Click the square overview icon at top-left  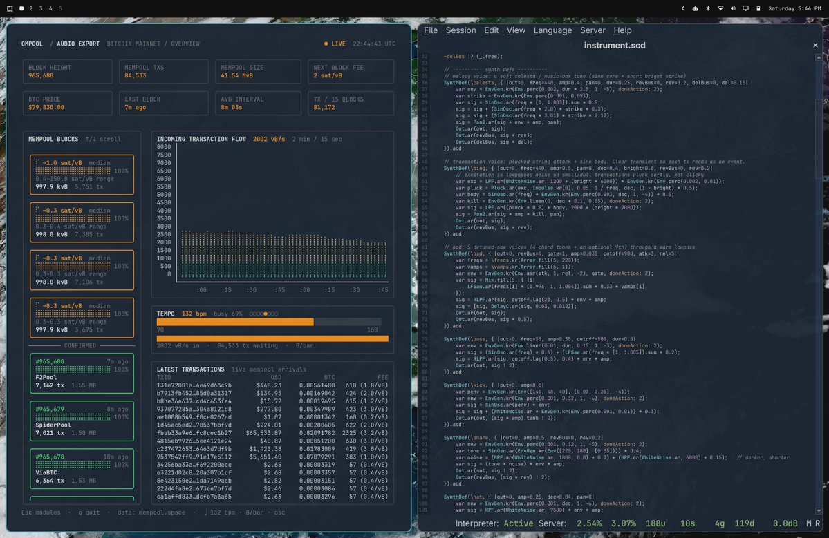(x=10, y=8)
